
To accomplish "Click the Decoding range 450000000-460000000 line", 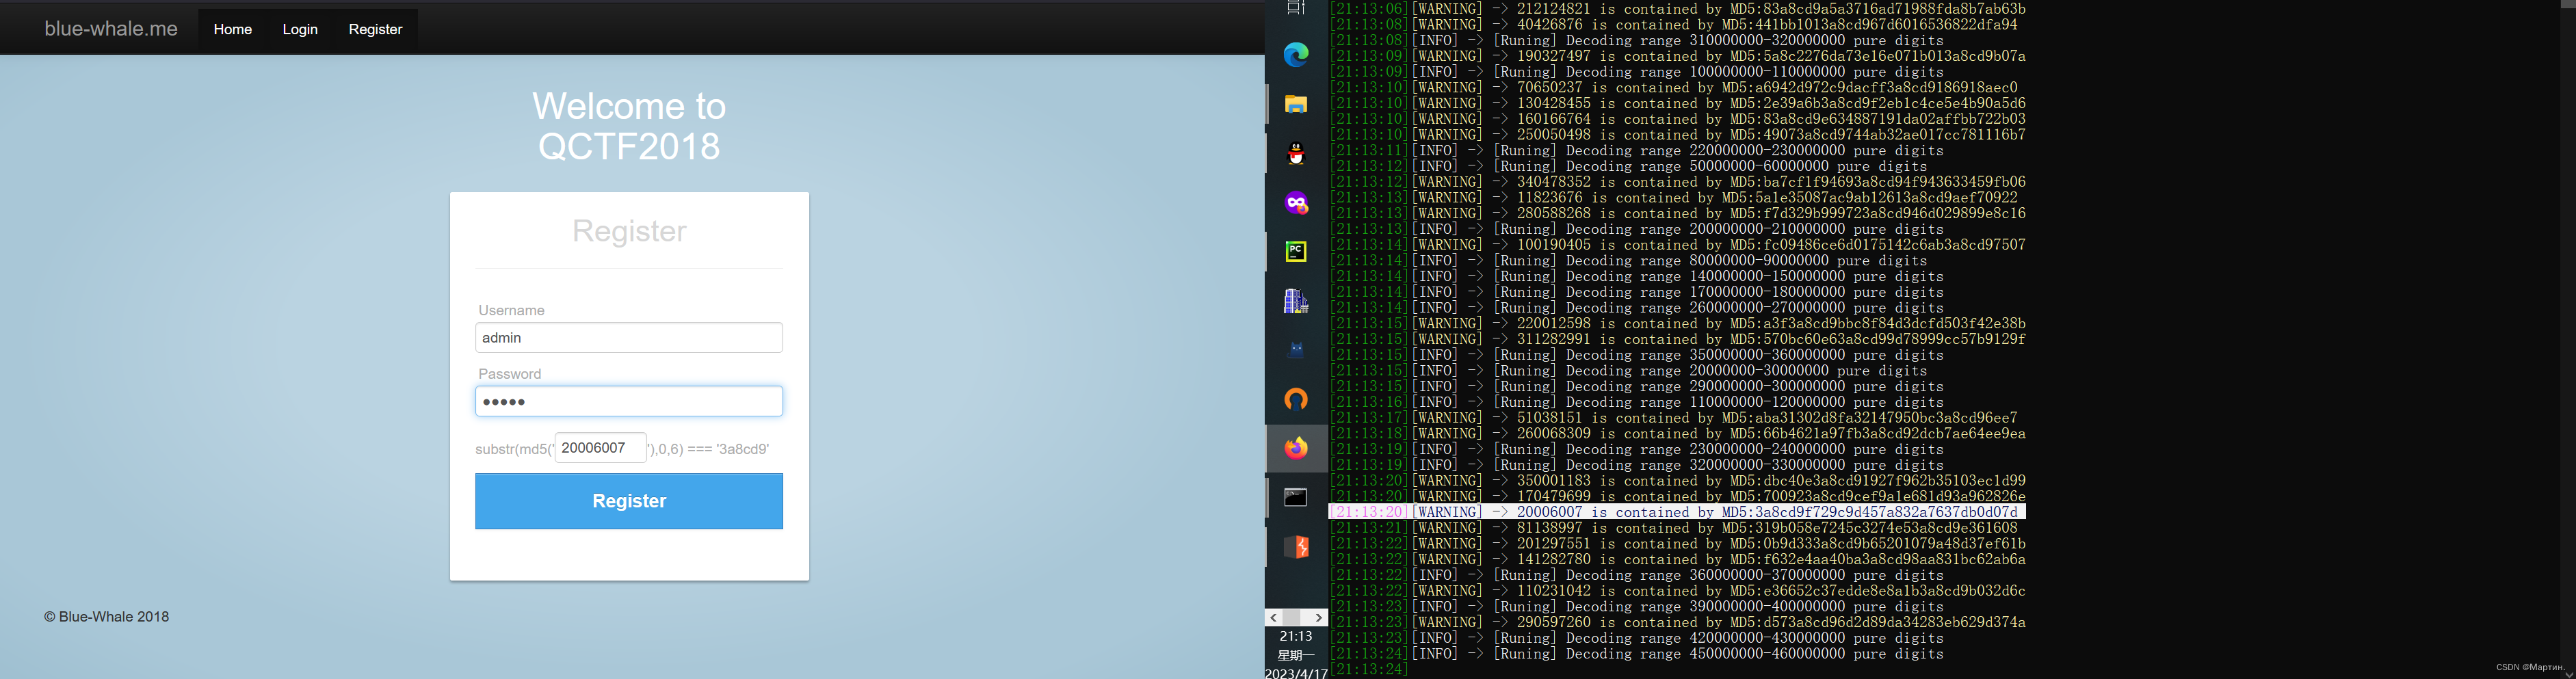I will [x=1636, y=653].
